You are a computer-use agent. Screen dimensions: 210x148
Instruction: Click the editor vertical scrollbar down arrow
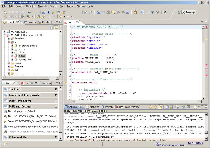[203, 98]
